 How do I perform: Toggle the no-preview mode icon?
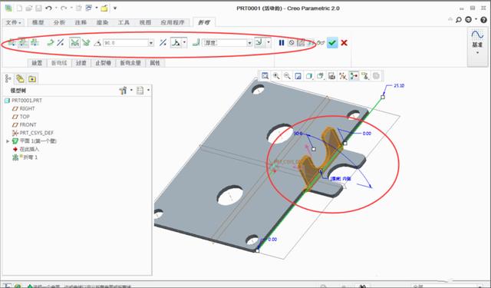click(x=292, y=42)
